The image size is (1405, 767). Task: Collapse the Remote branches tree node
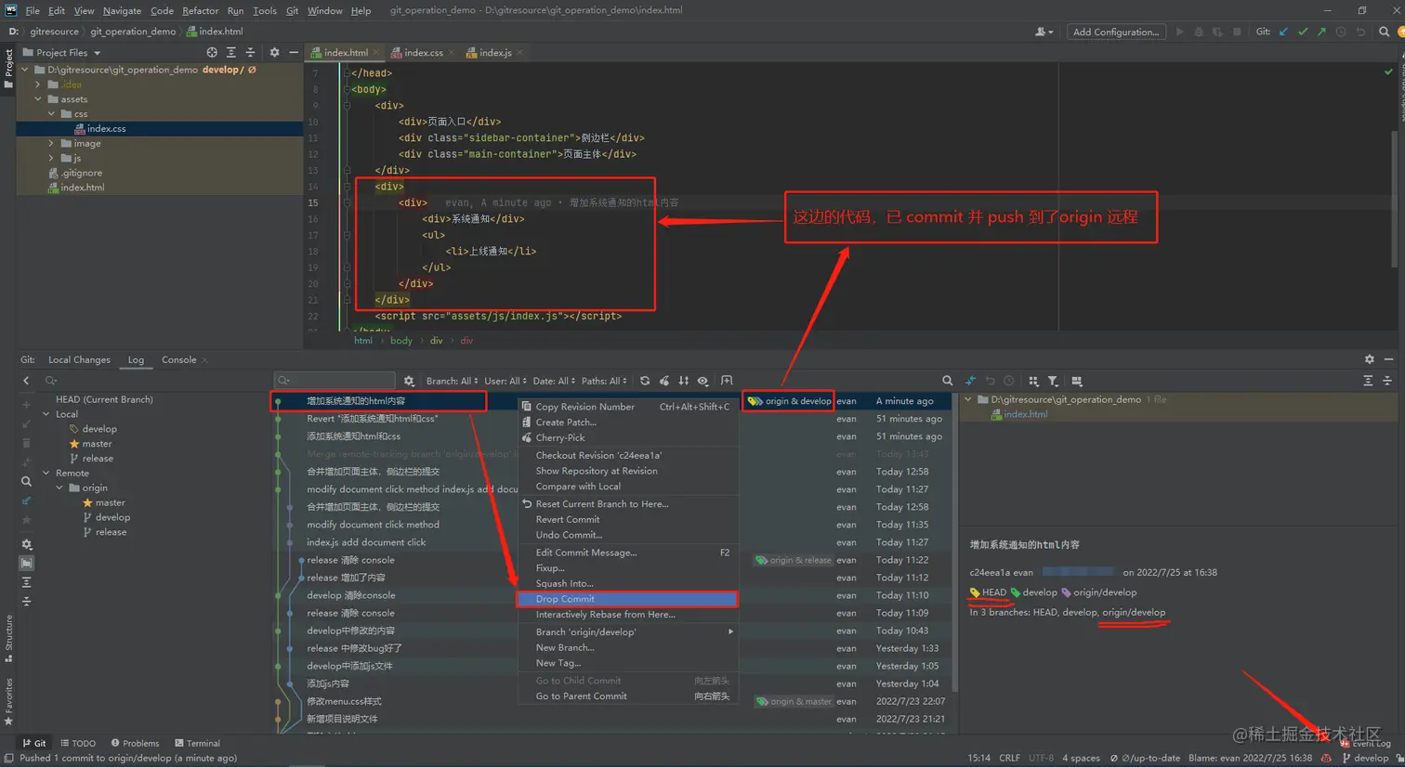(46, 474)
